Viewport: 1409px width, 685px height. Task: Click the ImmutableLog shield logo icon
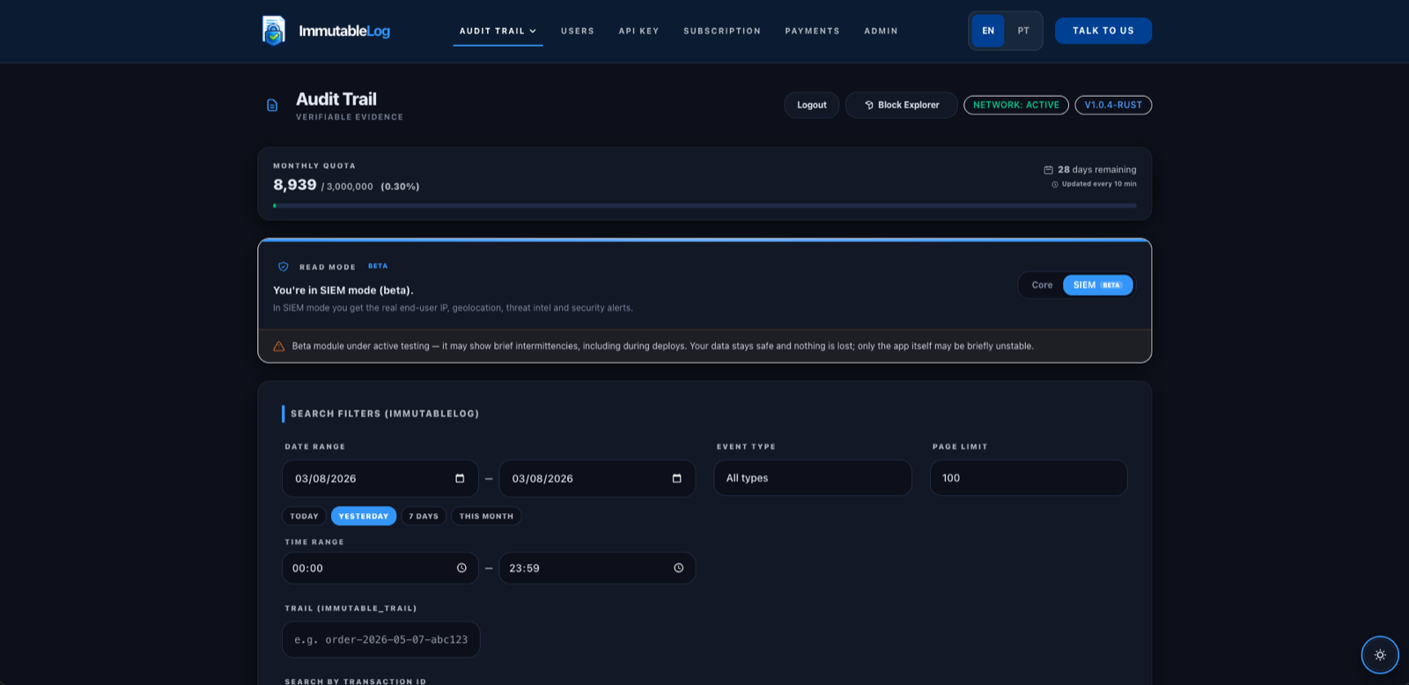click(274, 31)
